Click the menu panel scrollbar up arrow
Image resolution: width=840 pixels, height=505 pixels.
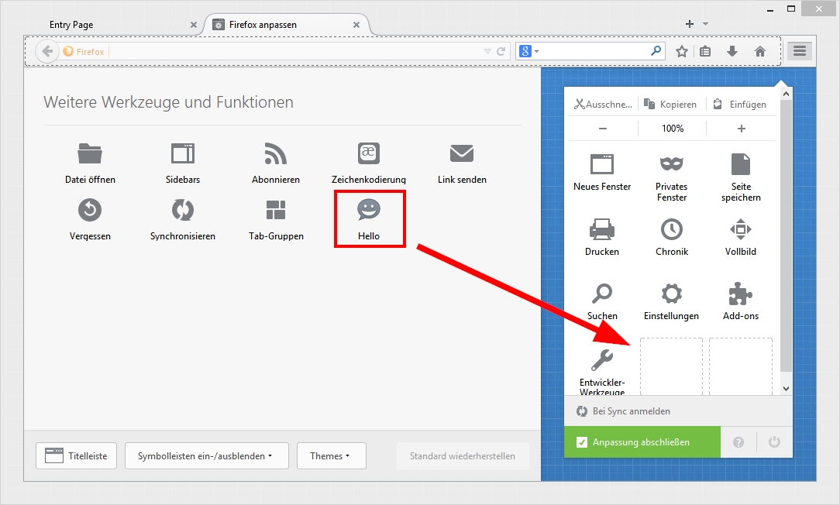point(786,94)
